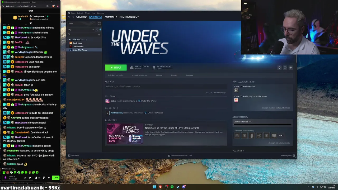338x190 pixels.
Task: Open the Přátelé menu
Action: (x=88, y=13)
